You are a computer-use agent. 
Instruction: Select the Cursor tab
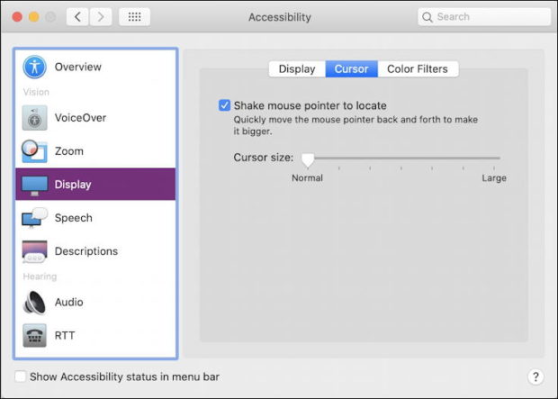[x=351, y=68]
